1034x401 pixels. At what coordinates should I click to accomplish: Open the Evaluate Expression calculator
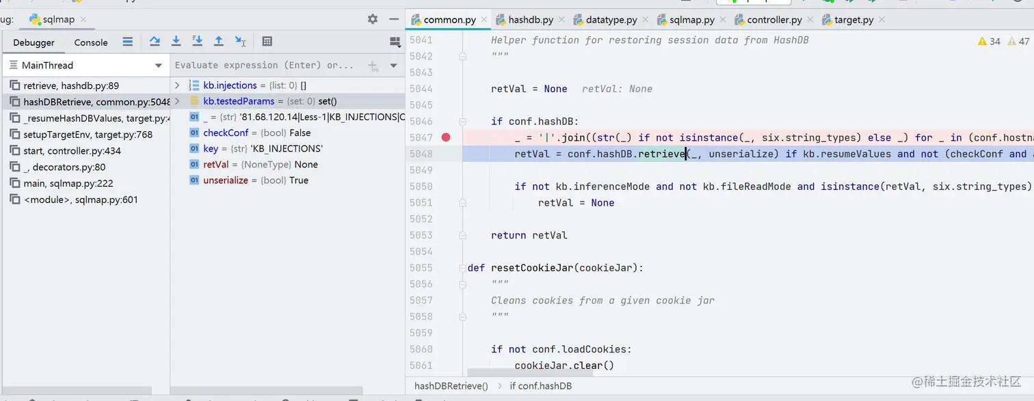[x=267, y=42]
